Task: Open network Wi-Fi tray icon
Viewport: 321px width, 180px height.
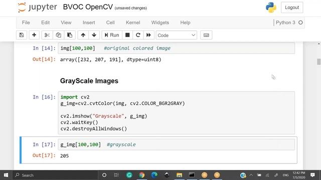Action: tap(267, 175)
